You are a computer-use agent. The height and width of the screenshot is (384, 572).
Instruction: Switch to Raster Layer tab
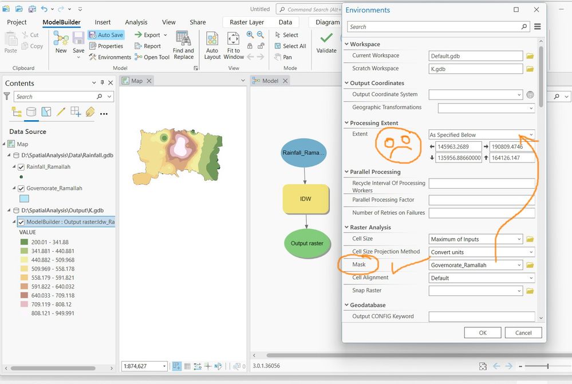coord(247,22)
